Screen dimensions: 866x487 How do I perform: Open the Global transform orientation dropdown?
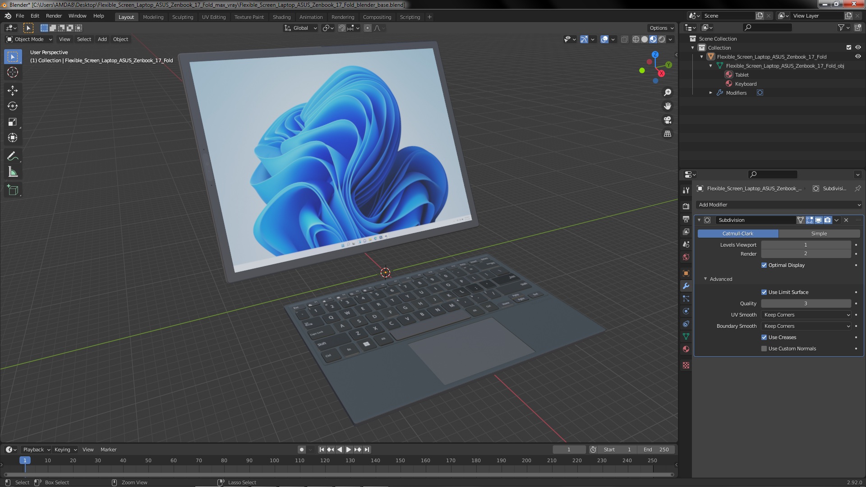tap(301, 28)
